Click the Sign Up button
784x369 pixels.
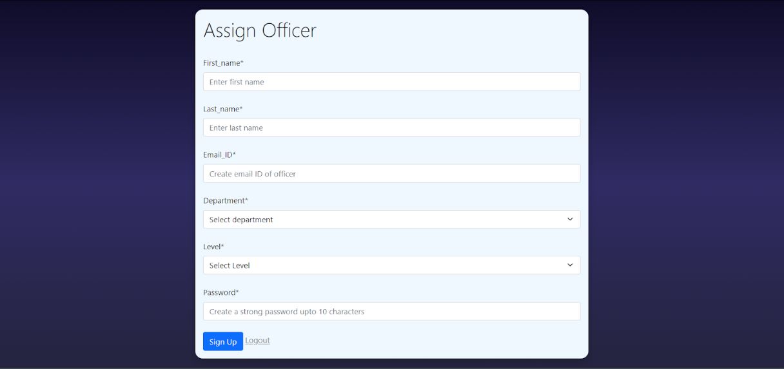223,342
